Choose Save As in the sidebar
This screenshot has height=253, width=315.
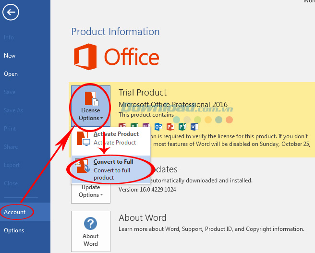(x=13, y=110)
